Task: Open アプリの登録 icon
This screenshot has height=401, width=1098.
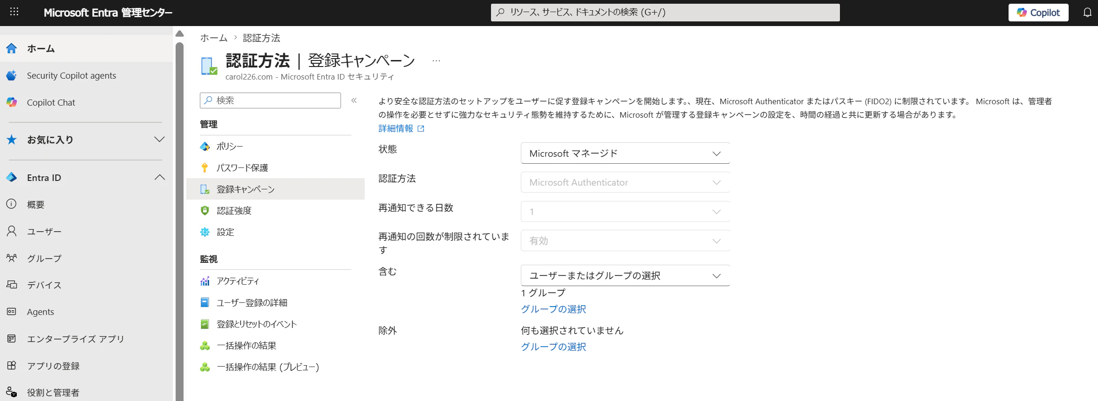Action: coord(12,366)
